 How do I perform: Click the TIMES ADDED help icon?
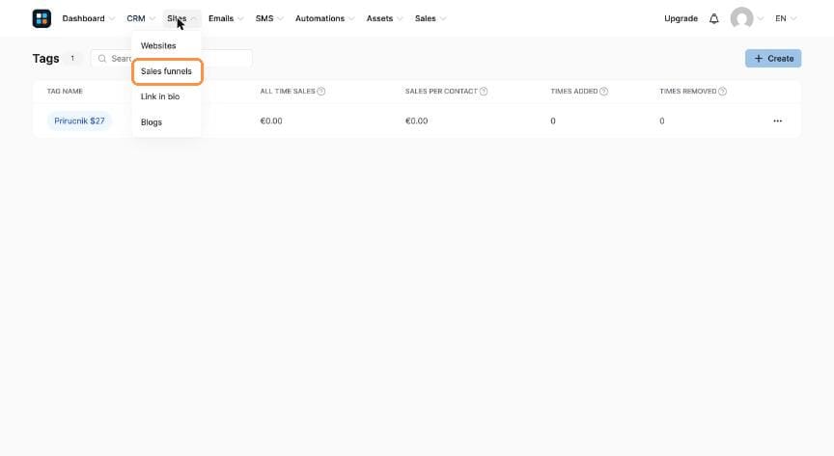point(603,92)
